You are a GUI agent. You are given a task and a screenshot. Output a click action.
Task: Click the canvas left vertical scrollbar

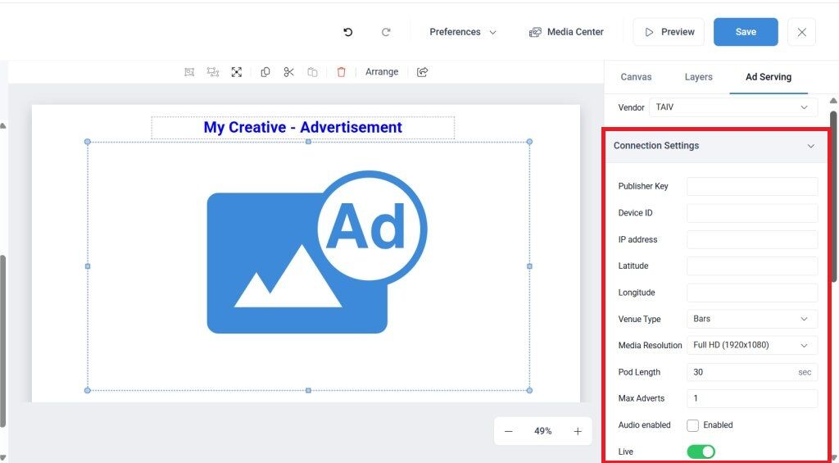pyautogui.click(x=2, y=342)
